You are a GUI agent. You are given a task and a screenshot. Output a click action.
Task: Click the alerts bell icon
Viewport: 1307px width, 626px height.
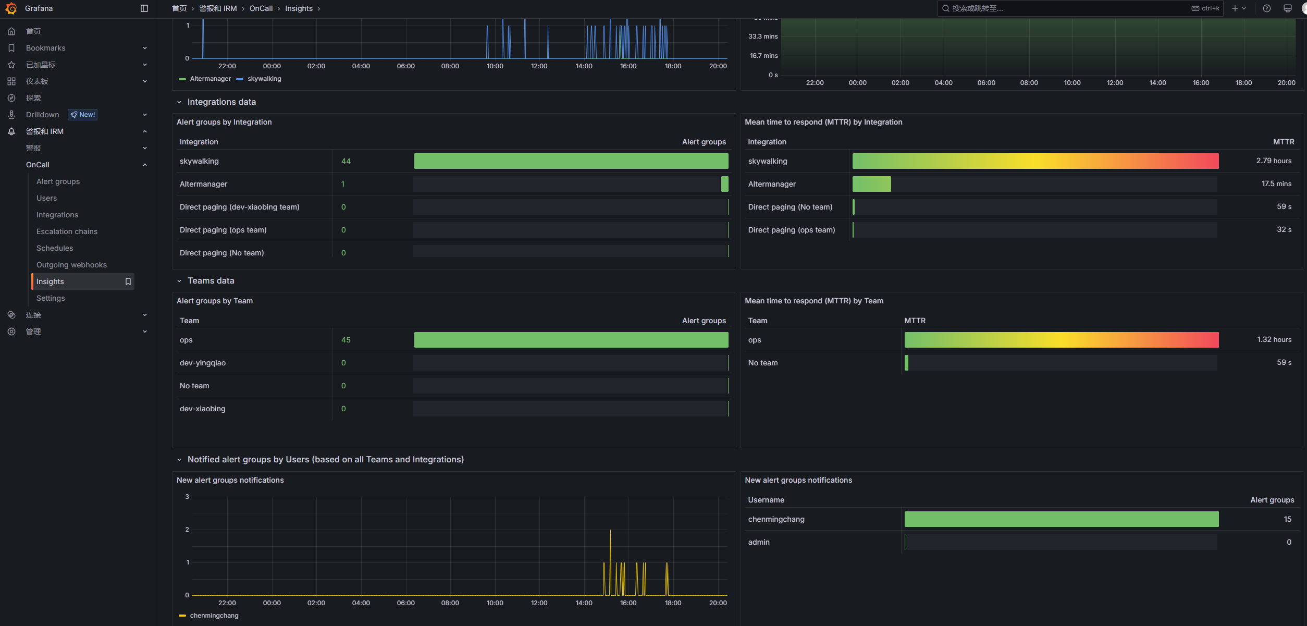pyautogui.click(x=11, y=131)
